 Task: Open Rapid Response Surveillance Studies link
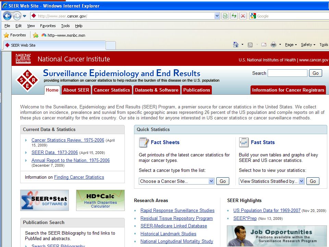(178, 210)
